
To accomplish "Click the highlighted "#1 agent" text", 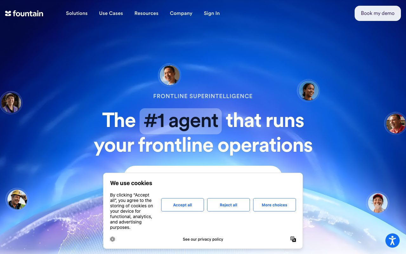I will (x=180, y=121).
